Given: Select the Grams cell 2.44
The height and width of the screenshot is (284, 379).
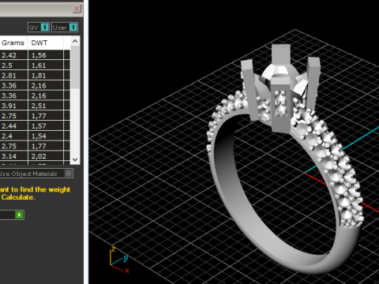Looking at the screenshot, I should click(x=13, y=126).
